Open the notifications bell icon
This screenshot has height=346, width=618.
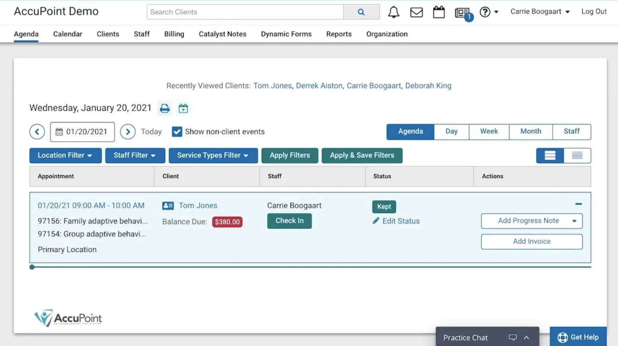point(393,12)
